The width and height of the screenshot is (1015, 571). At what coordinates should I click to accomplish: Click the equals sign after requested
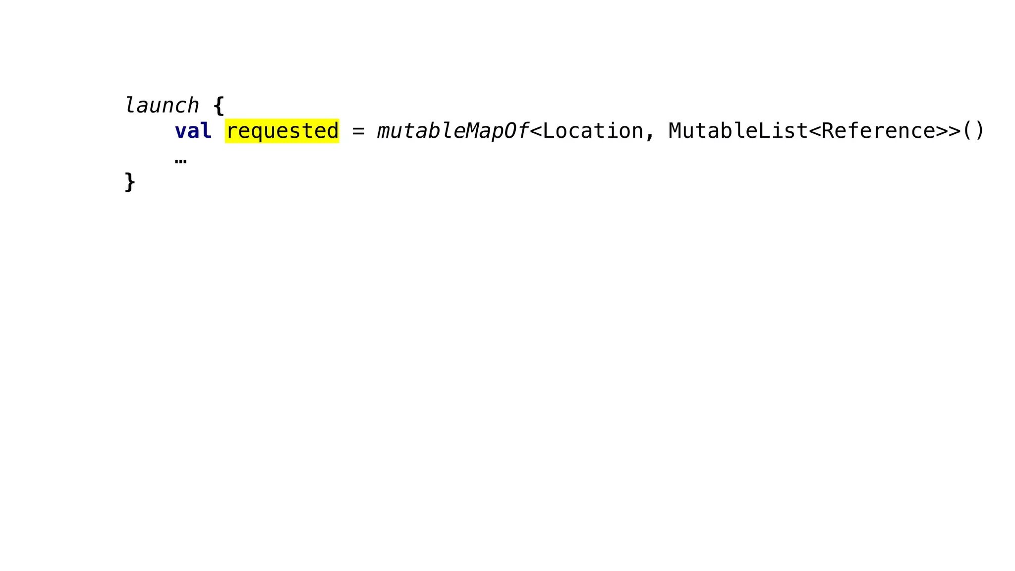358,131
